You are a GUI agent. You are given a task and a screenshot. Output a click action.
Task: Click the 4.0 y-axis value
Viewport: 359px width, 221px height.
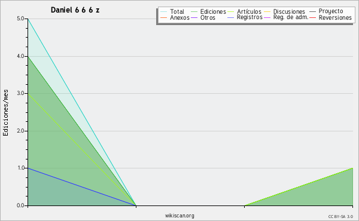point(20,56)
